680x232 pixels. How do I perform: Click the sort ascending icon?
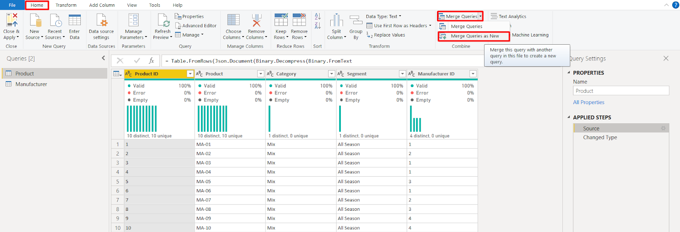coord(317,17)
